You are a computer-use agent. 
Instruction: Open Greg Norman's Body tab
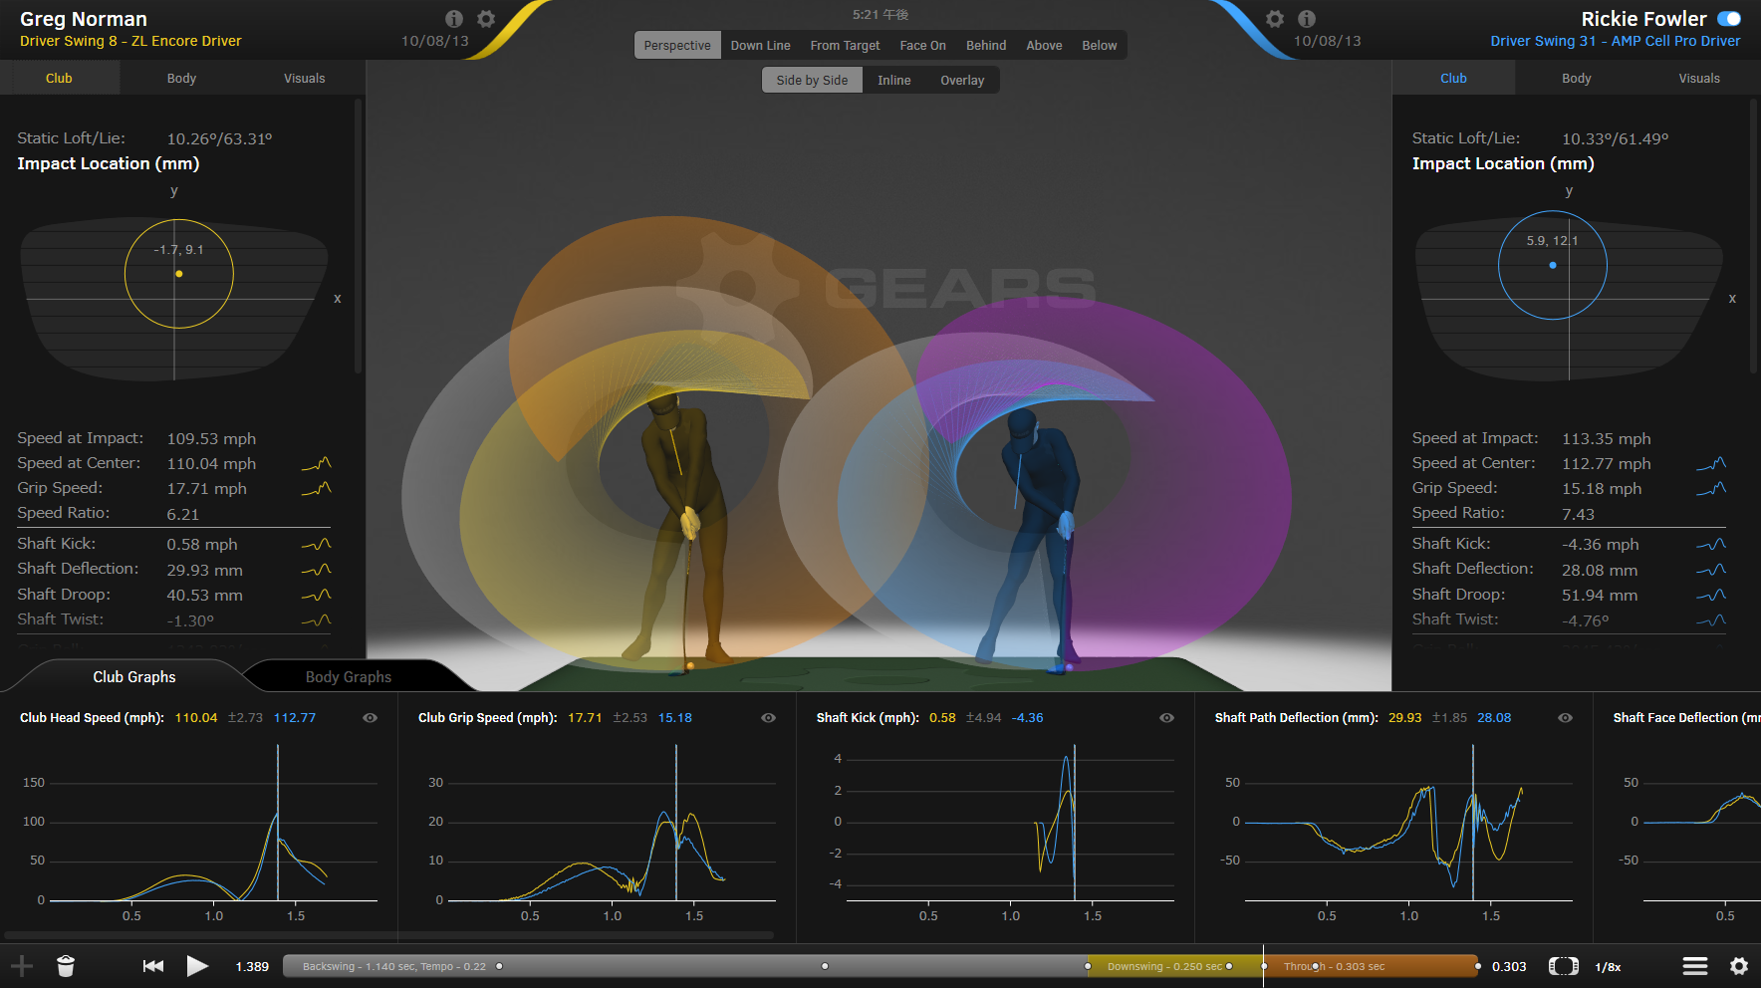coord(181,79)
